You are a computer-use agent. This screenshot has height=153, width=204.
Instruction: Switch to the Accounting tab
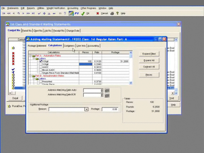coord(93,46)
